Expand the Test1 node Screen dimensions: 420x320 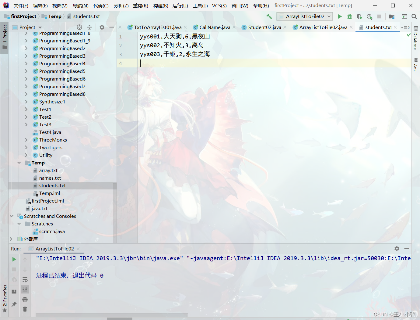(x=26, y=109)
